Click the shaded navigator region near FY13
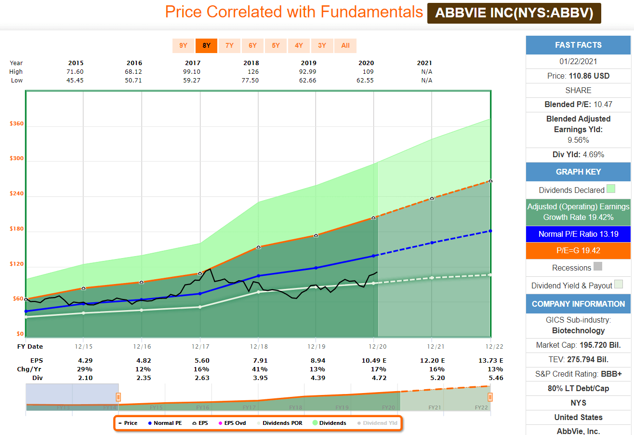Screen dimensions: 634x435 coord(72,397)
